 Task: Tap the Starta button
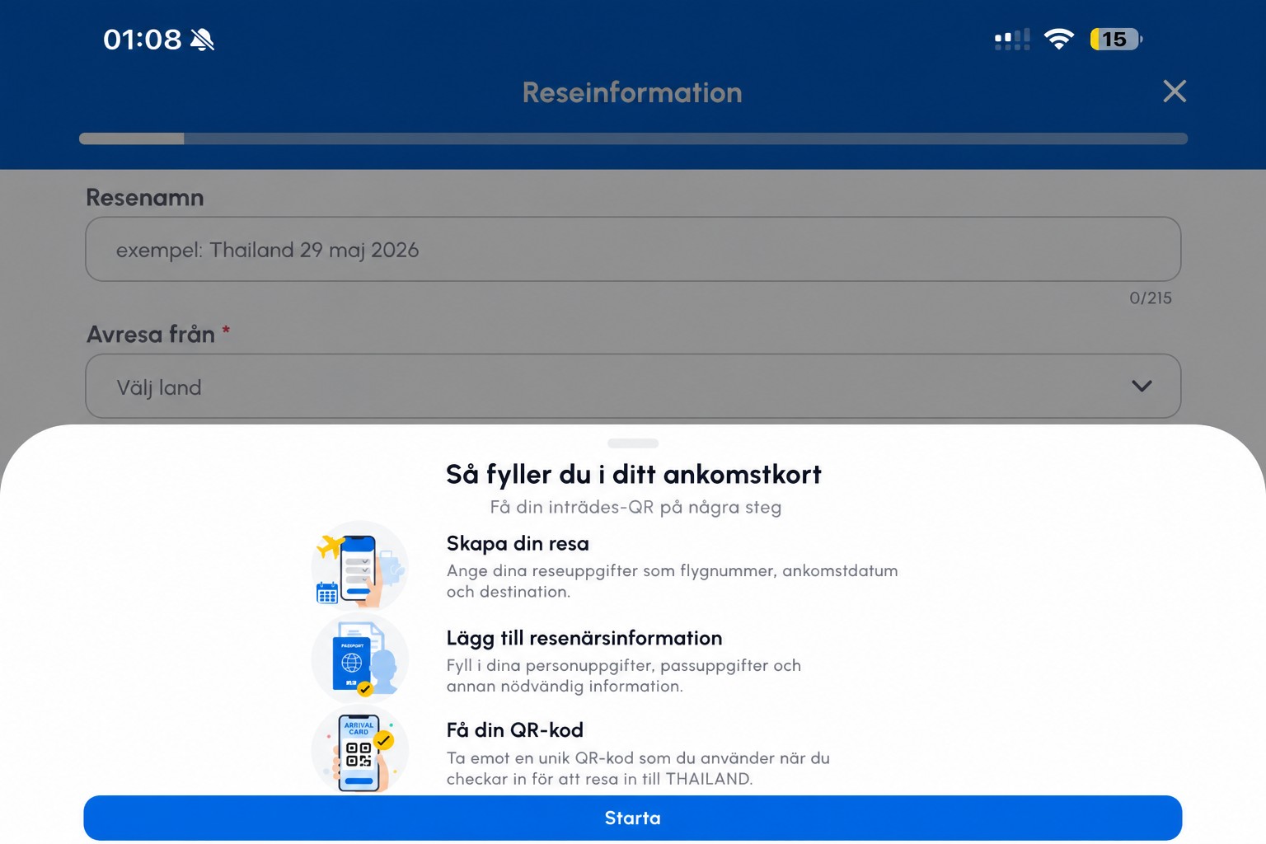coord(633,818)
